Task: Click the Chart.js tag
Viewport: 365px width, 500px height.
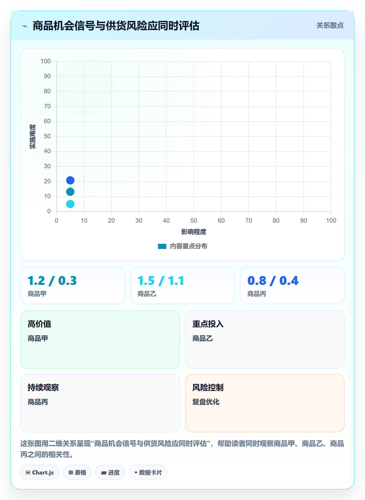Action: pos(40,472)
